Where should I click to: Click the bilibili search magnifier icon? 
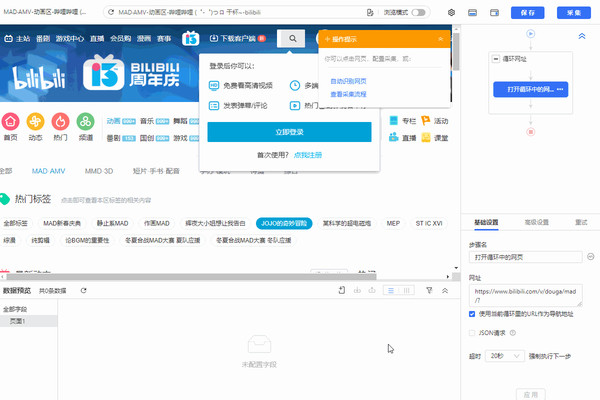293,38
